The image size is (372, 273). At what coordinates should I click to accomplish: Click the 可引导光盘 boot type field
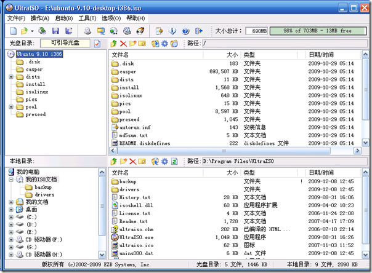65,43
